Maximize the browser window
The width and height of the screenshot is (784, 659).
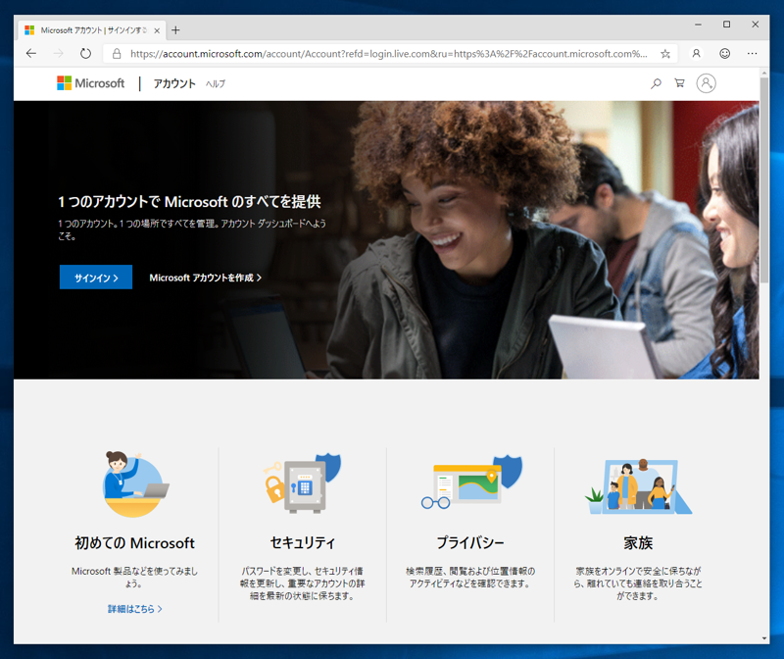(726, 24)
